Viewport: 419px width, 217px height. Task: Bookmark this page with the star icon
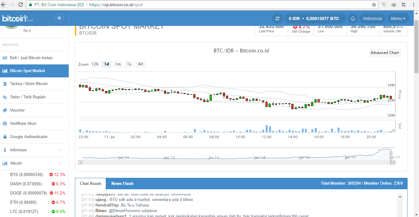tap(374, 5)
